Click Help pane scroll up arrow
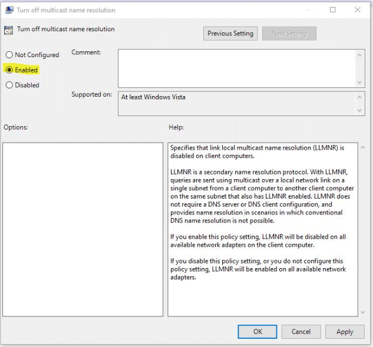 point(362,148)
